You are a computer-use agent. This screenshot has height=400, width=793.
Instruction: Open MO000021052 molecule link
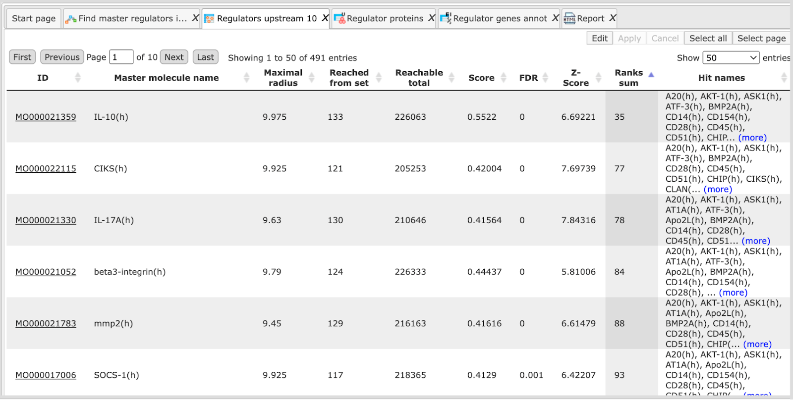(46, 272)
